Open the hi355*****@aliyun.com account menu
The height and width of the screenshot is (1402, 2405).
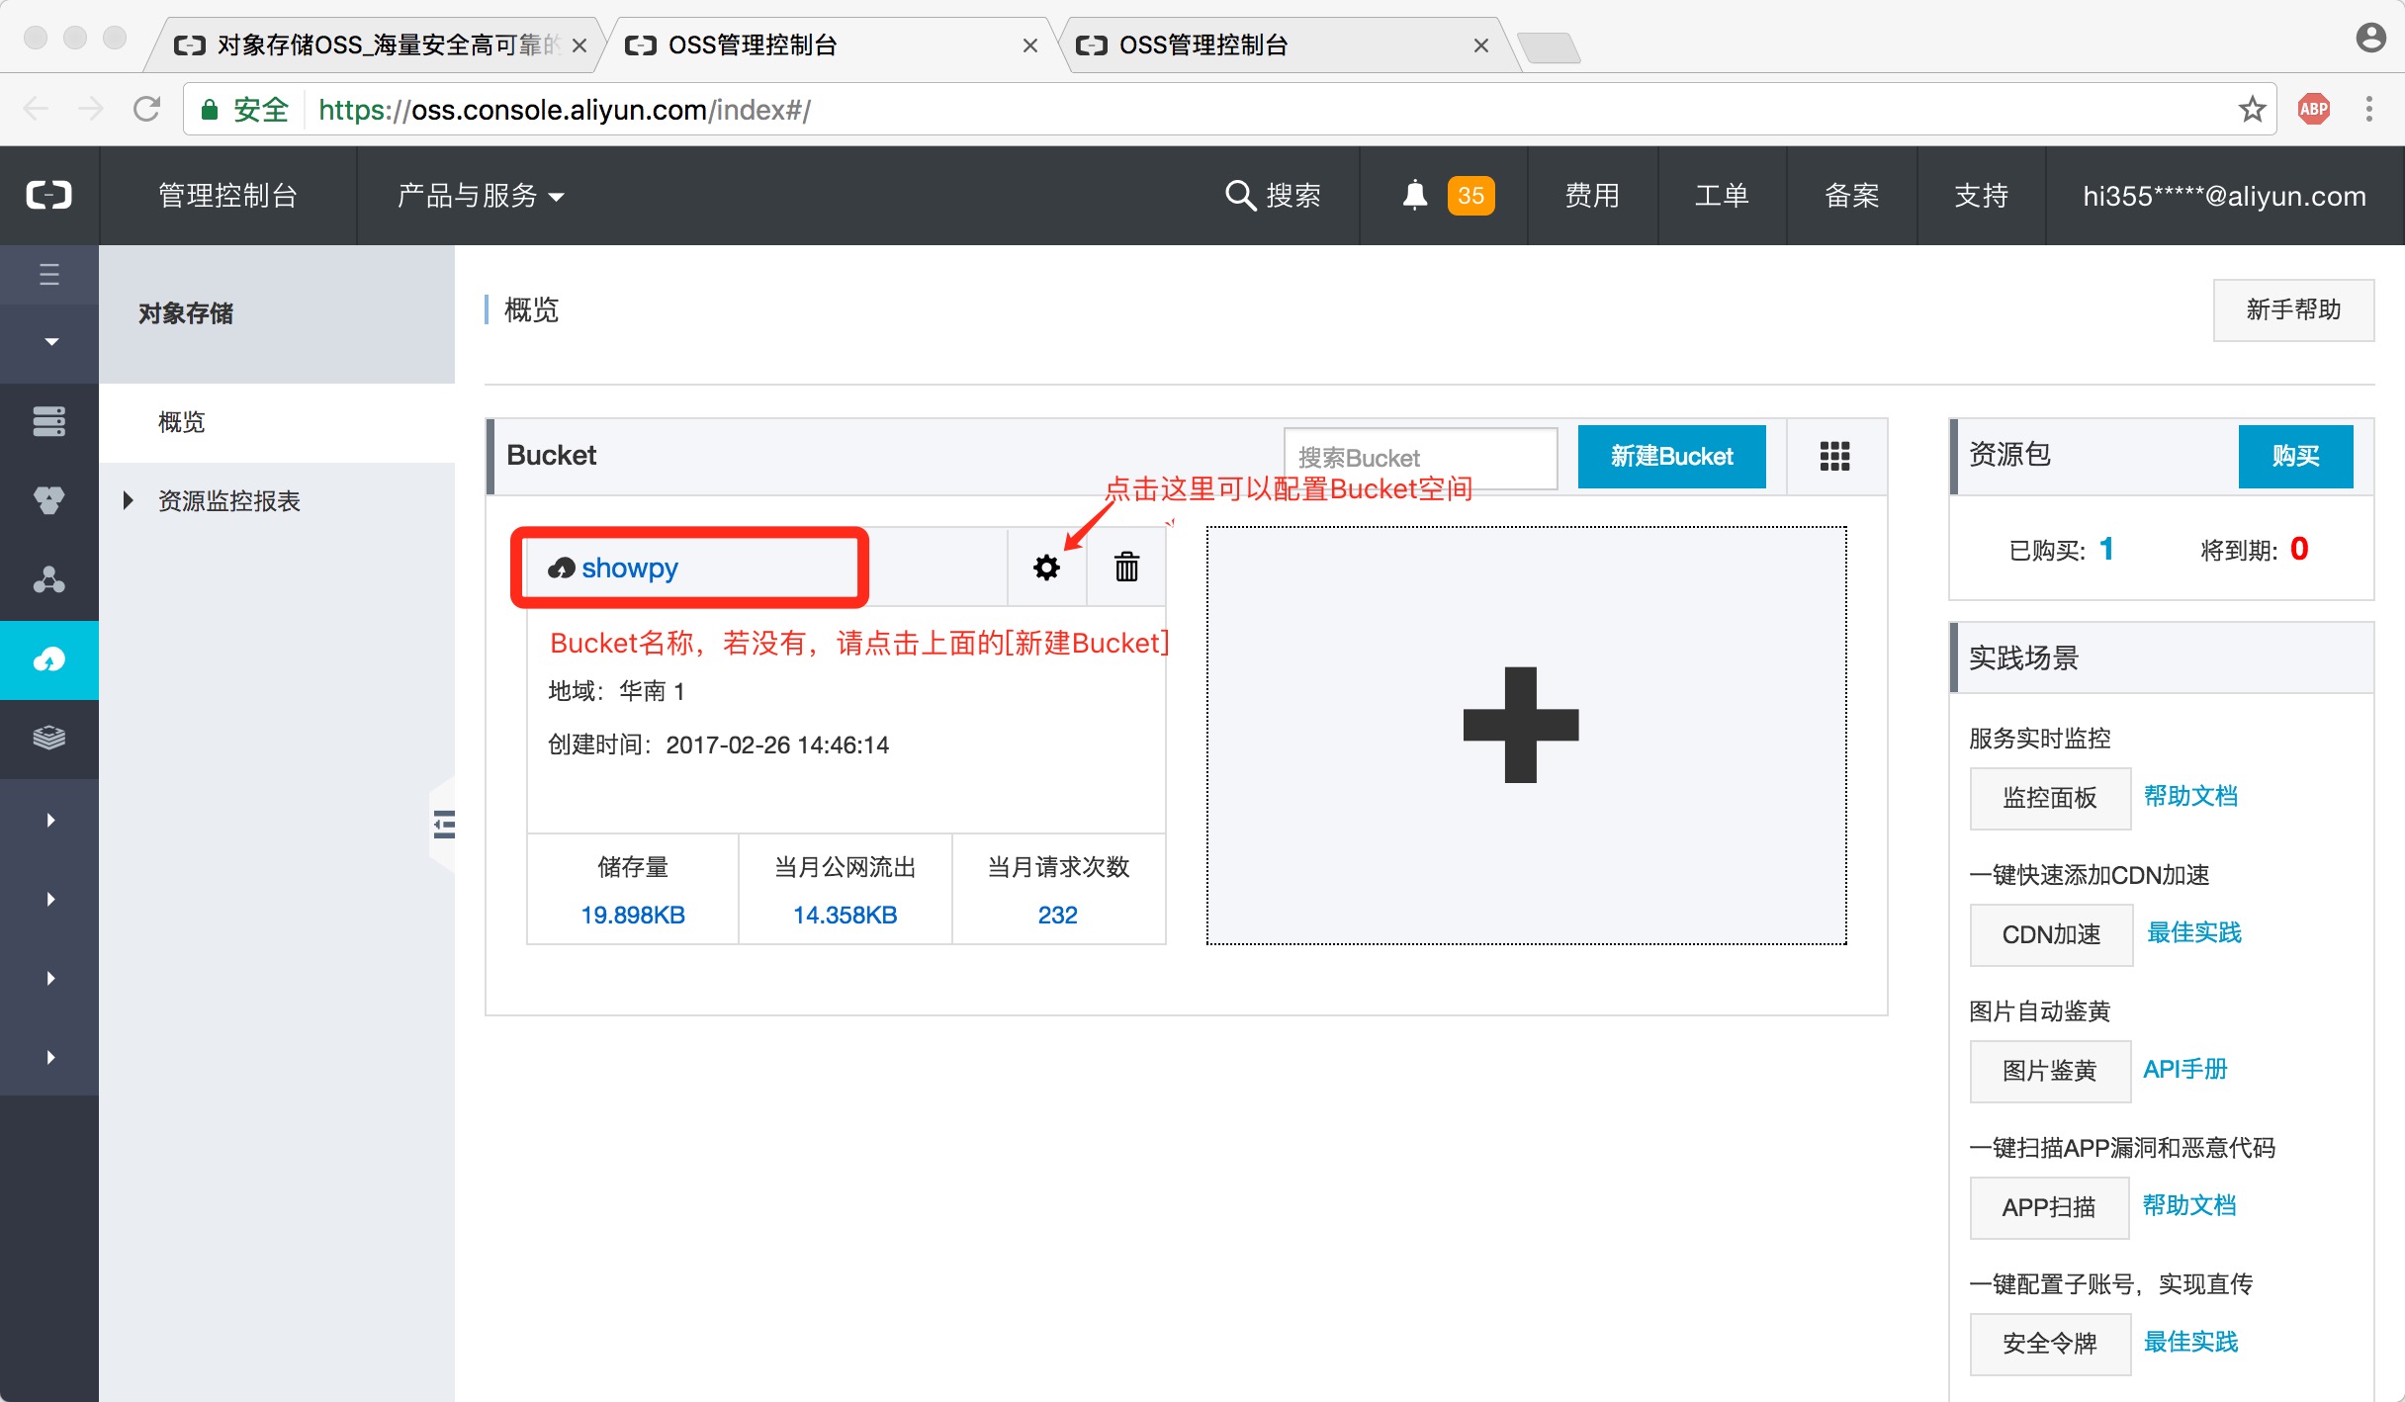pos(2225,196)
